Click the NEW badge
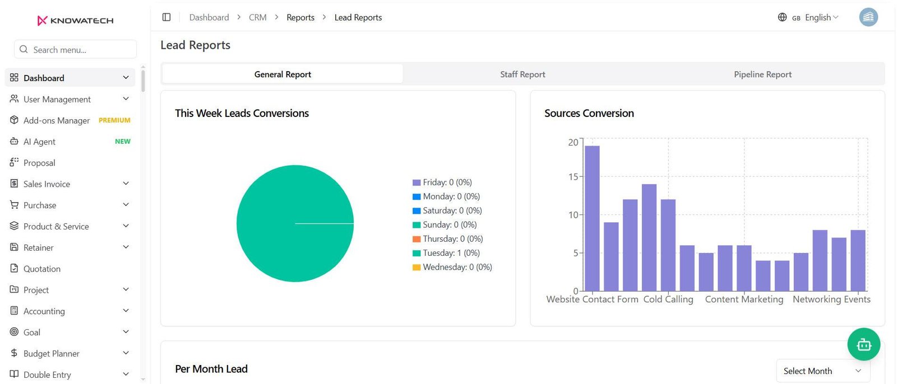 point(123,142)
